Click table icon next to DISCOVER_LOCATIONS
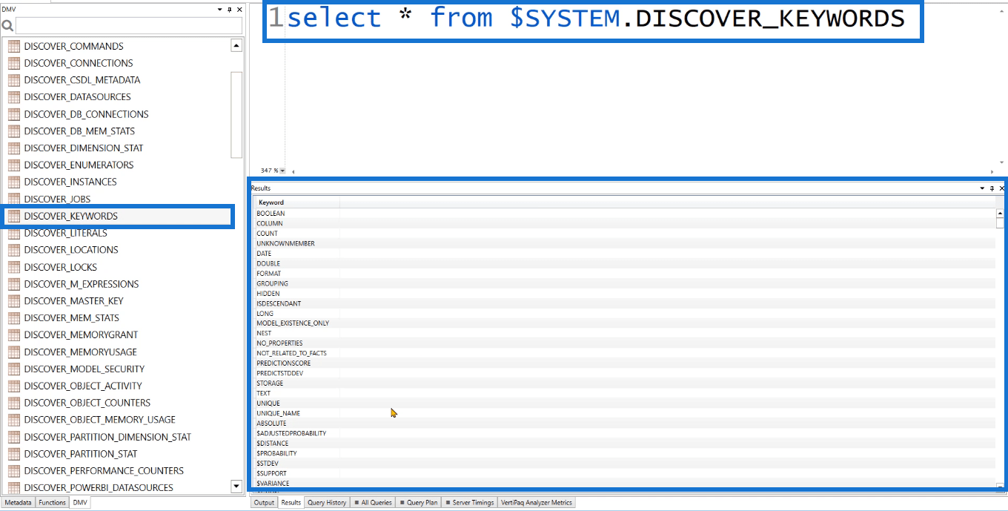This screenshot has height=511, width=1008. [14, 250]
